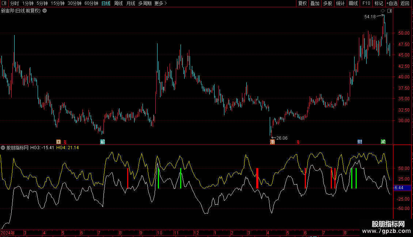The width and height of the screenshot is (413, 237).
Task: Expand the 股朋指标网 indicator dropdown arrow
Action: pyautogui.click(x=3, y=148)
